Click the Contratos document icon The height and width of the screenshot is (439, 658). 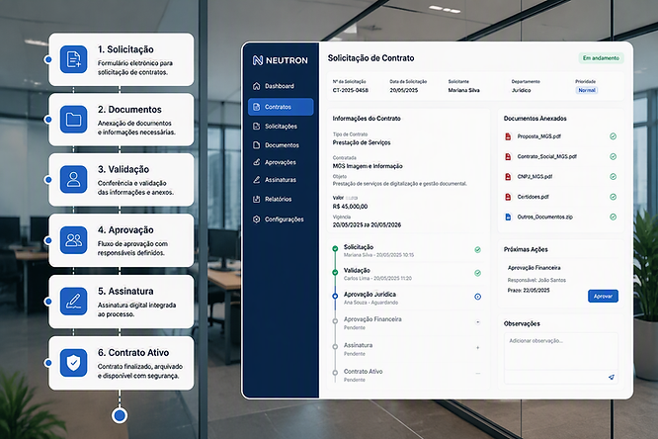(257, 107)
